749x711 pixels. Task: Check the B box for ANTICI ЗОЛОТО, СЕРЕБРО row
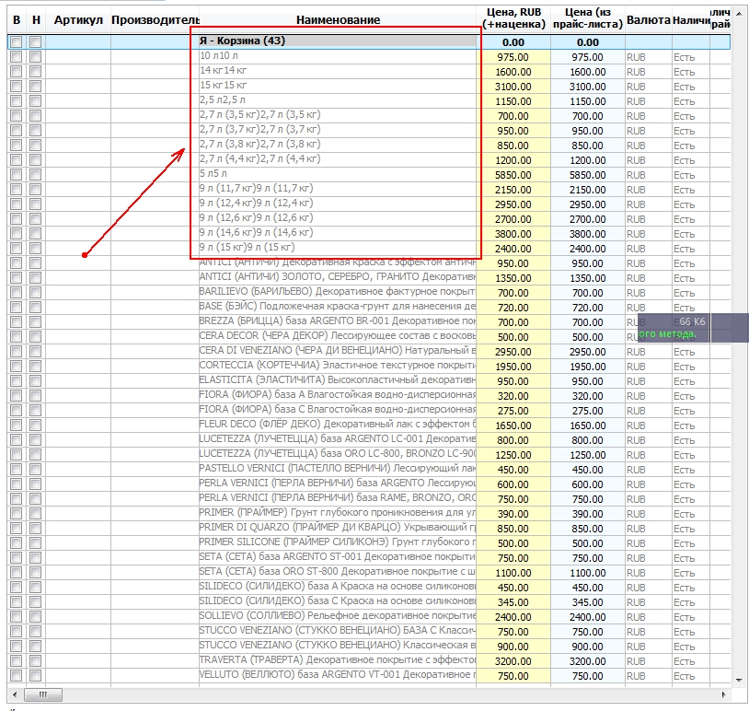(17, 278)
